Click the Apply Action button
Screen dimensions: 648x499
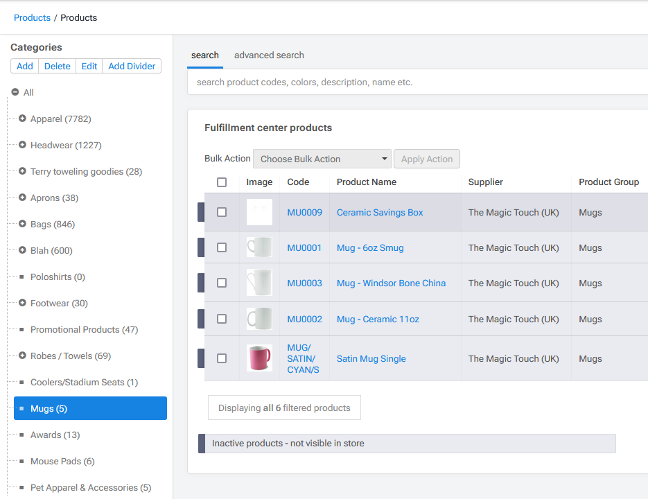click(427, 159)
